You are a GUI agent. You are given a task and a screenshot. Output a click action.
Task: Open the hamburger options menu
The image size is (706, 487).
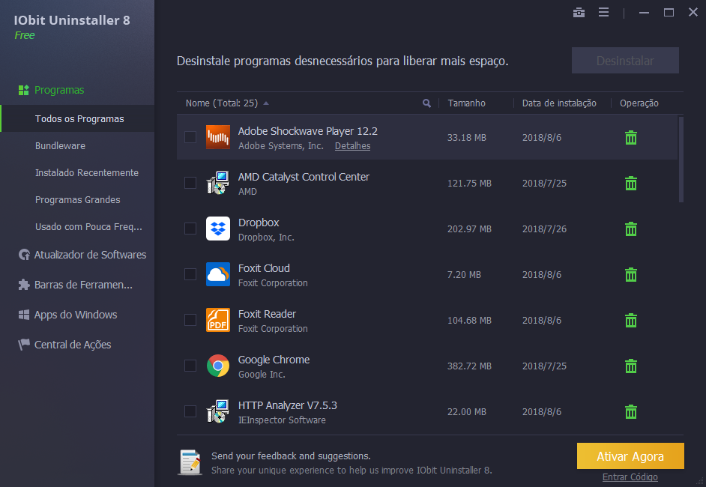click(603, 12)
